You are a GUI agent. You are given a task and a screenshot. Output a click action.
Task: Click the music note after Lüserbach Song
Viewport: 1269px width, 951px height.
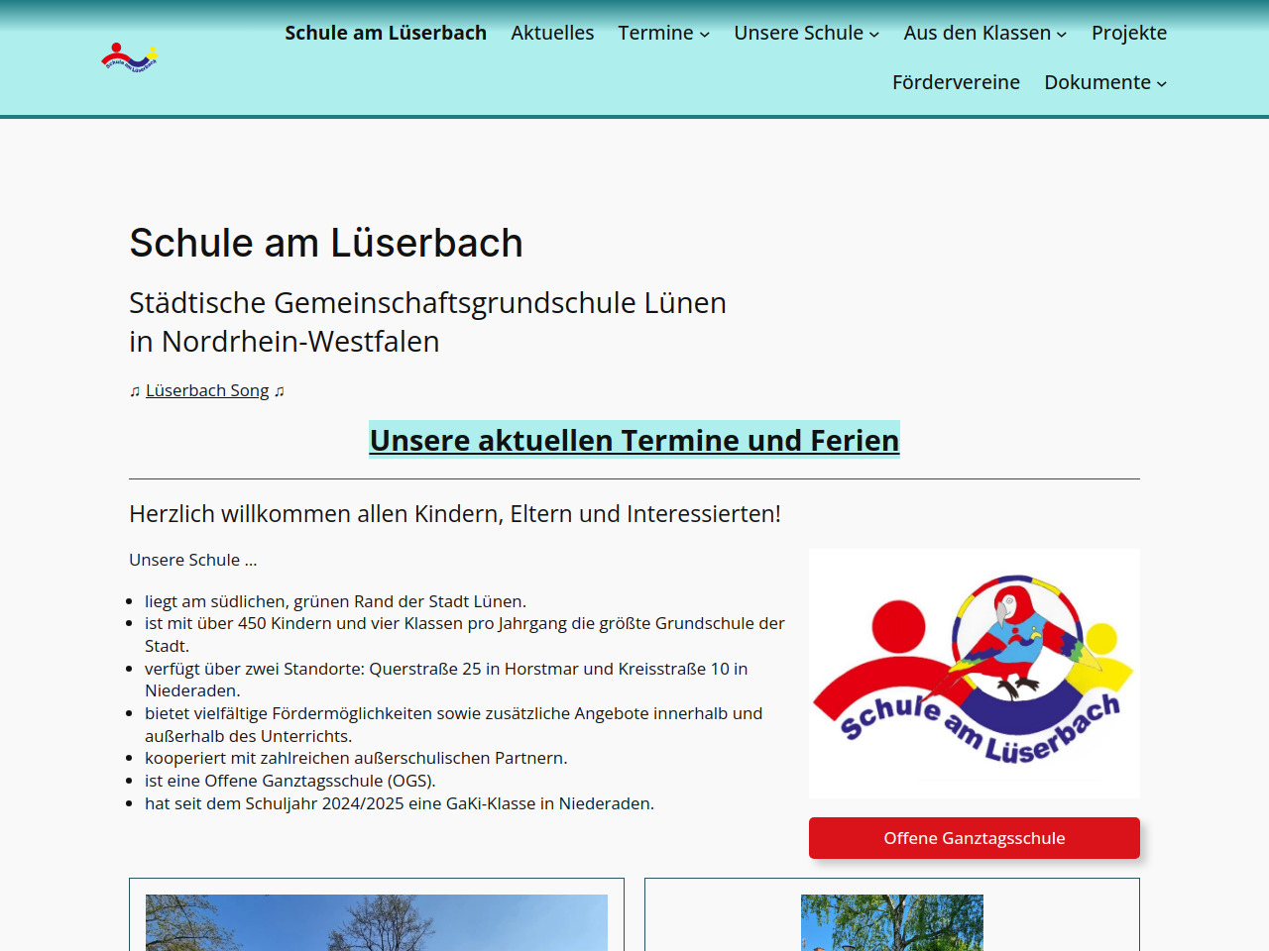pyautogui.click(x=280, y=391)
